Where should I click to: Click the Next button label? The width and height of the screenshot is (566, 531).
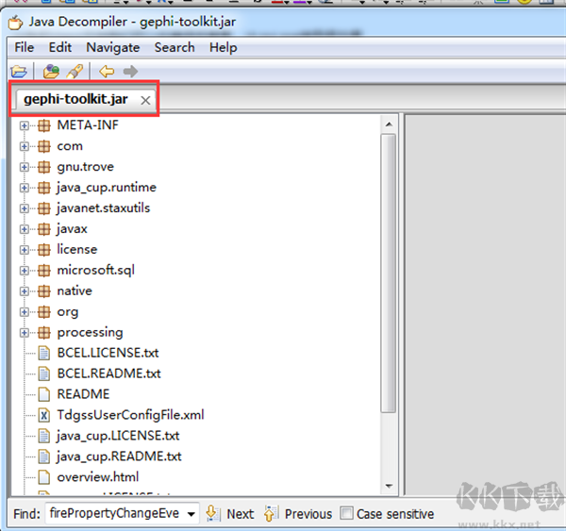click(x=240, y=514)
